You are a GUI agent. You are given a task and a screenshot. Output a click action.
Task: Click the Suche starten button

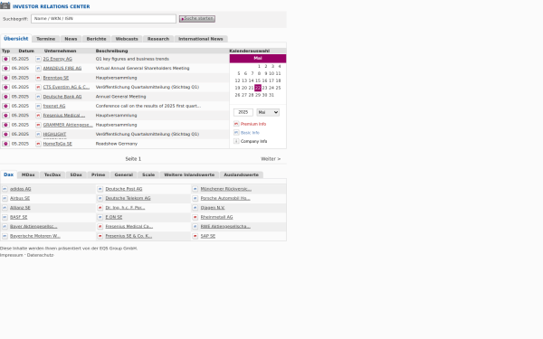pos(197,19)
